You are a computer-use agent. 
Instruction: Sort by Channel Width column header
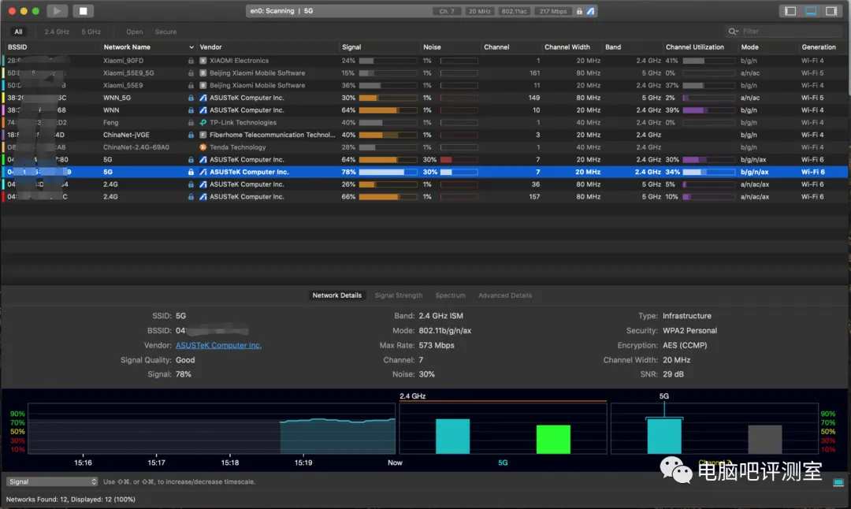coord(567,47)
